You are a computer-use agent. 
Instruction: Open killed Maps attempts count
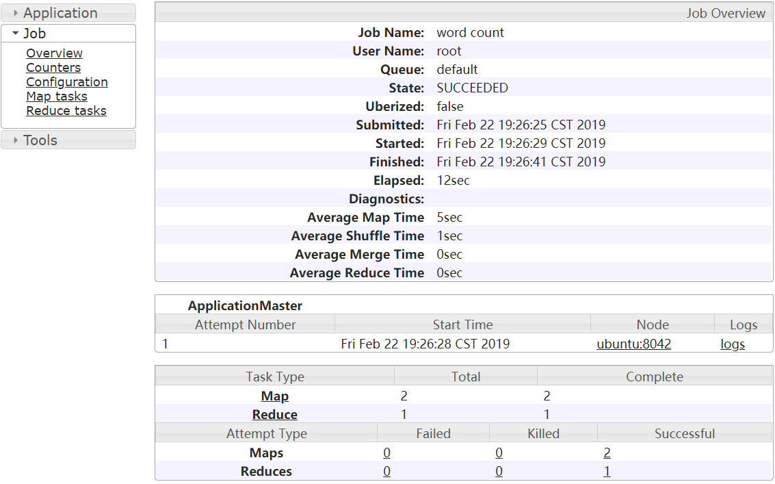pos(499,453)
